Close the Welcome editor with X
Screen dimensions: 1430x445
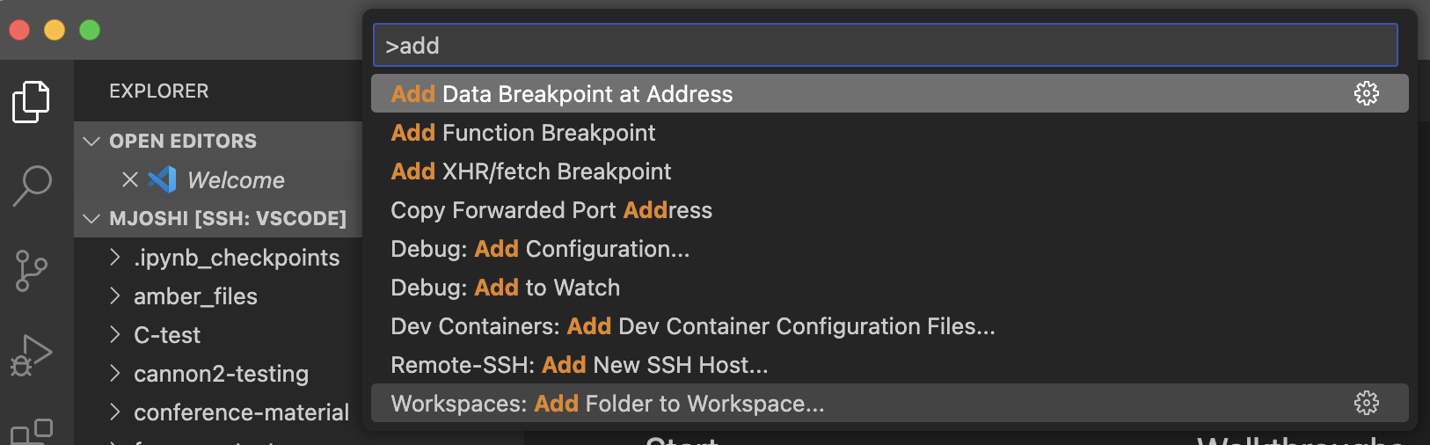pyautogui.click(x=130, y=179)
